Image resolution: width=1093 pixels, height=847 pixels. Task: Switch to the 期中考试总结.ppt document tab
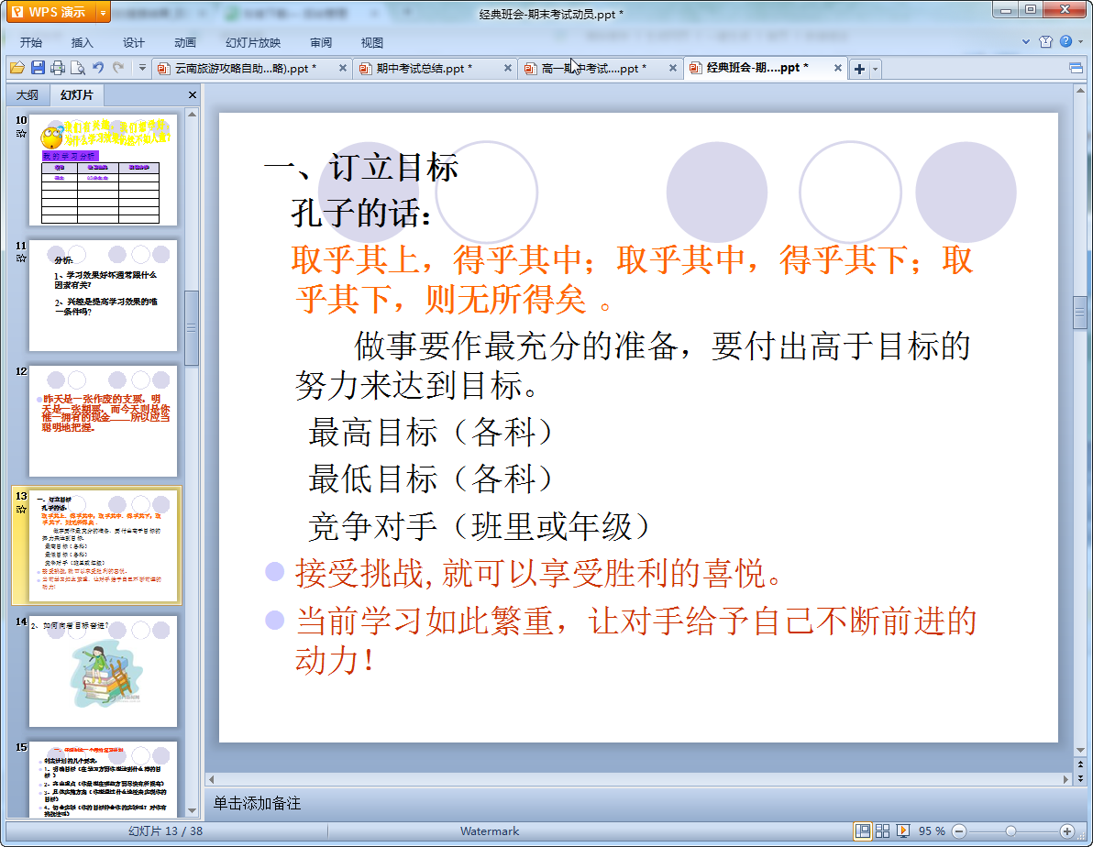[424, 69]
